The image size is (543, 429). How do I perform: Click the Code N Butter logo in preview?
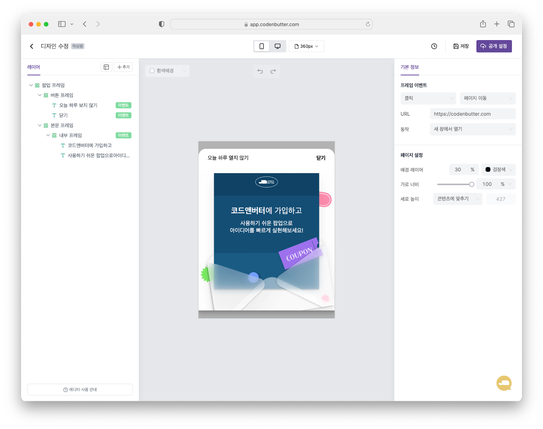coord(266,182)
